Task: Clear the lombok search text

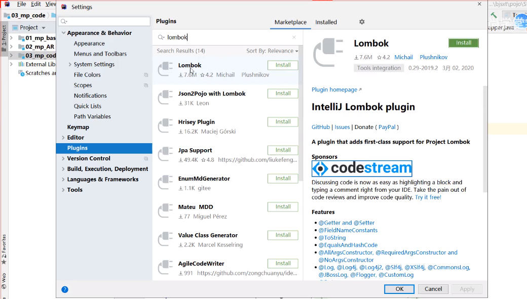Action: coord(294,37)
